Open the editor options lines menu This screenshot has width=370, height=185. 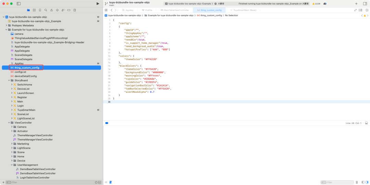pos(360,10)
